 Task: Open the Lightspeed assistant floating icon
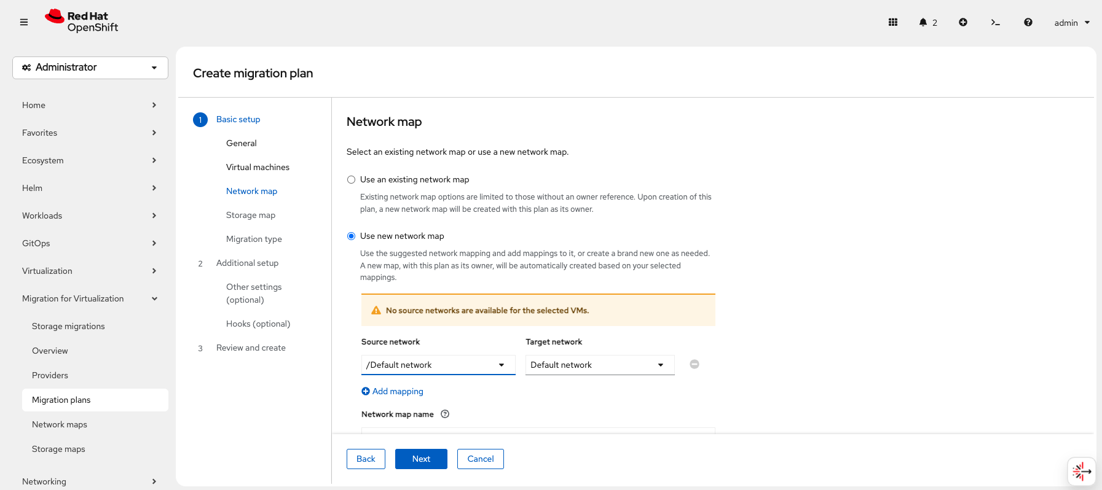tap(1081, 471)
